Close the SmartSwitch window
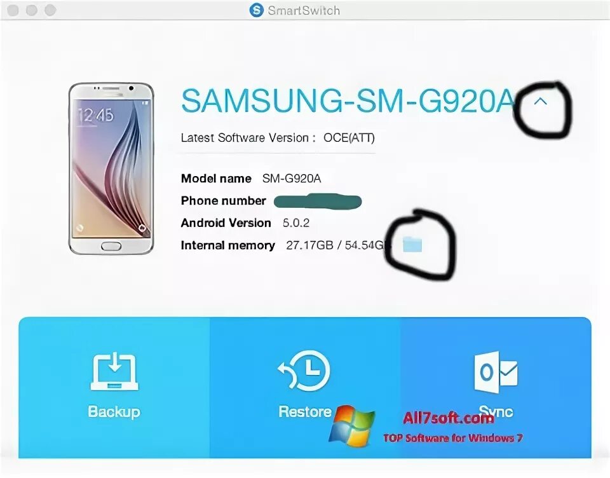The width and height of the screenshot is (610, 478). point(13,10)
